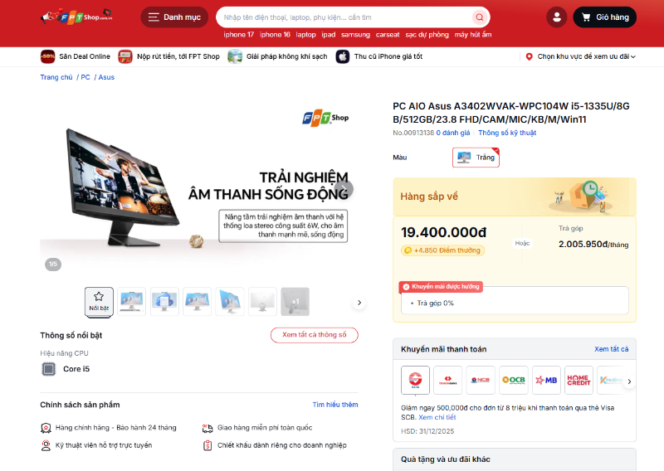Viewport: 664px width, 471px height.
Task: Select the Techcombank promotion icon
Action: point(447,380)
